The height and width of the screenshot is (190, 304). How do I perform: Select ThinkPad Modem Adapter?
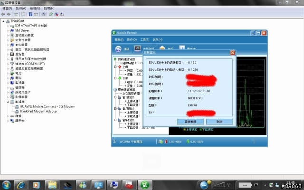38,111
